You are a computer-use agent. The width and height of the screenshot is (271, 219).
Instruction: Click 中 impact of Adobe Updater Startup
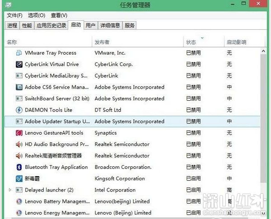pos(229,121)
